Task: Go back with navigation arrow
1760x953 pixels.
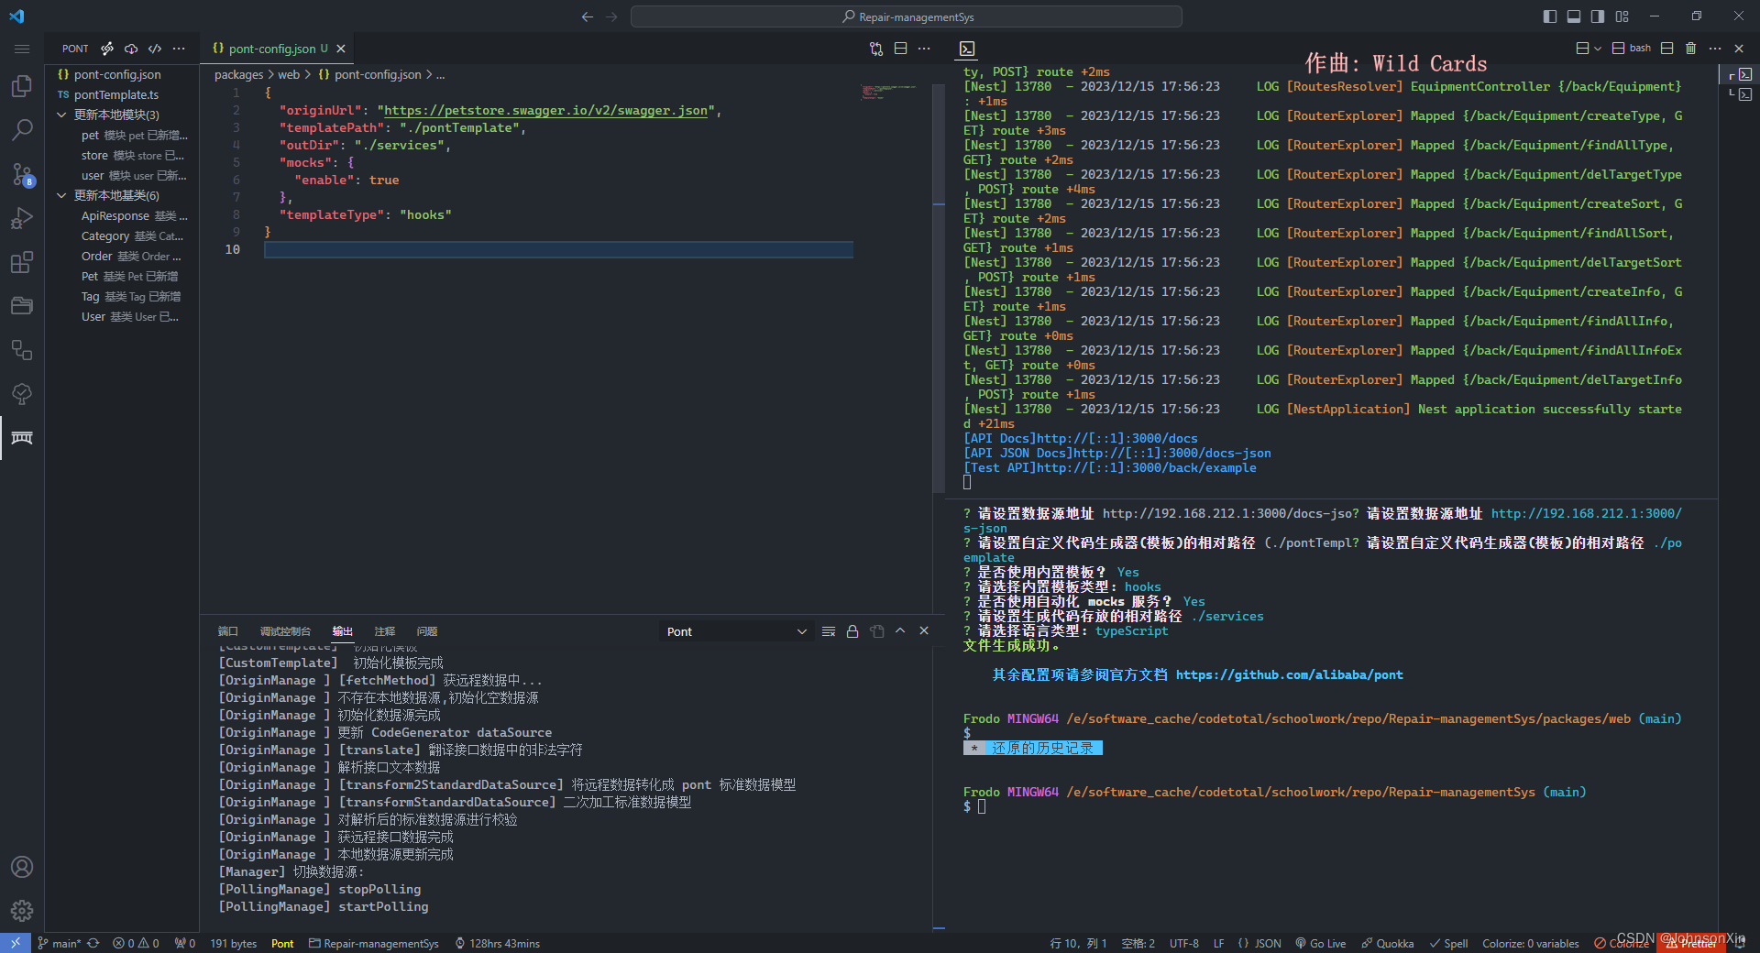Action: [x=587, y=16]
